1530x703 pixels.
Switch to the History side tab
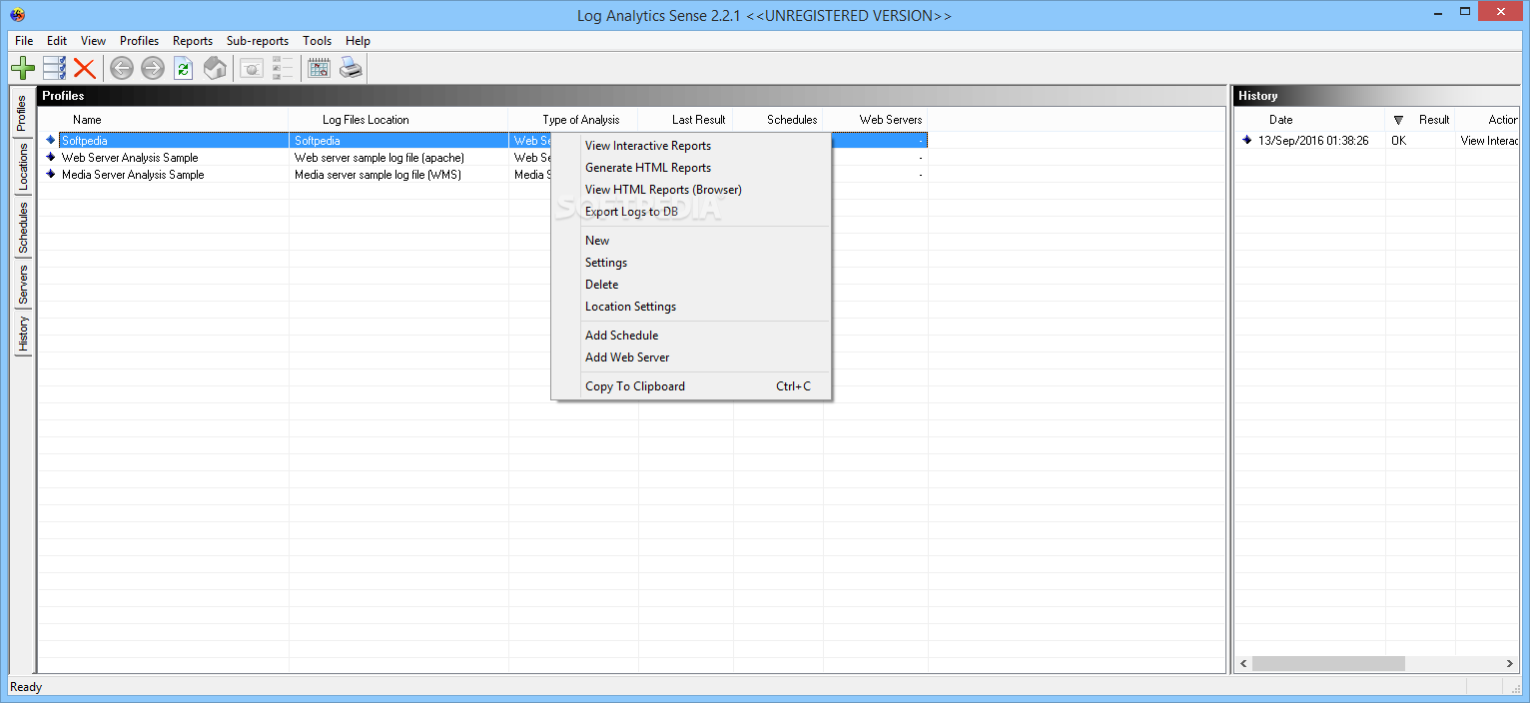22,335
